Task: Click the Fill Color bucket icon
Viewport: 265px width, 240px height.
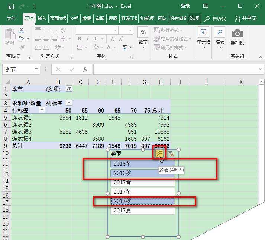Action: point(96,47)
